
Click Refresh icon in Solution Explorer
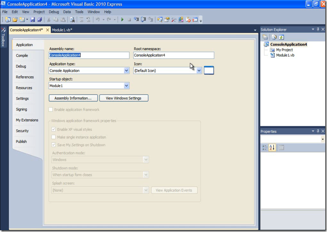pyautogui.click(x=281, y=37)
